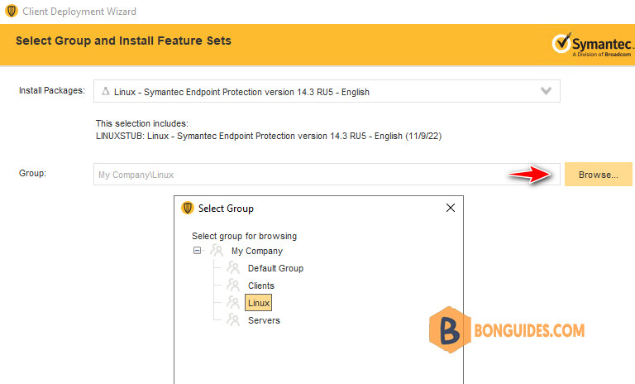Open the Install Packages dropdown
The image size is (635, 384).
327,91
